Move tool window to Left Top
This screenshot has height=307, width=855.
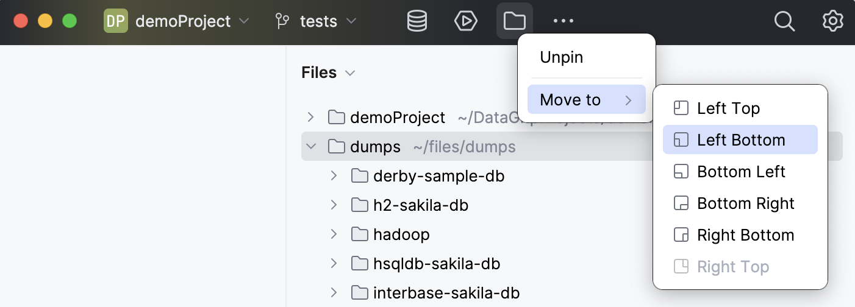coord(728,108)
